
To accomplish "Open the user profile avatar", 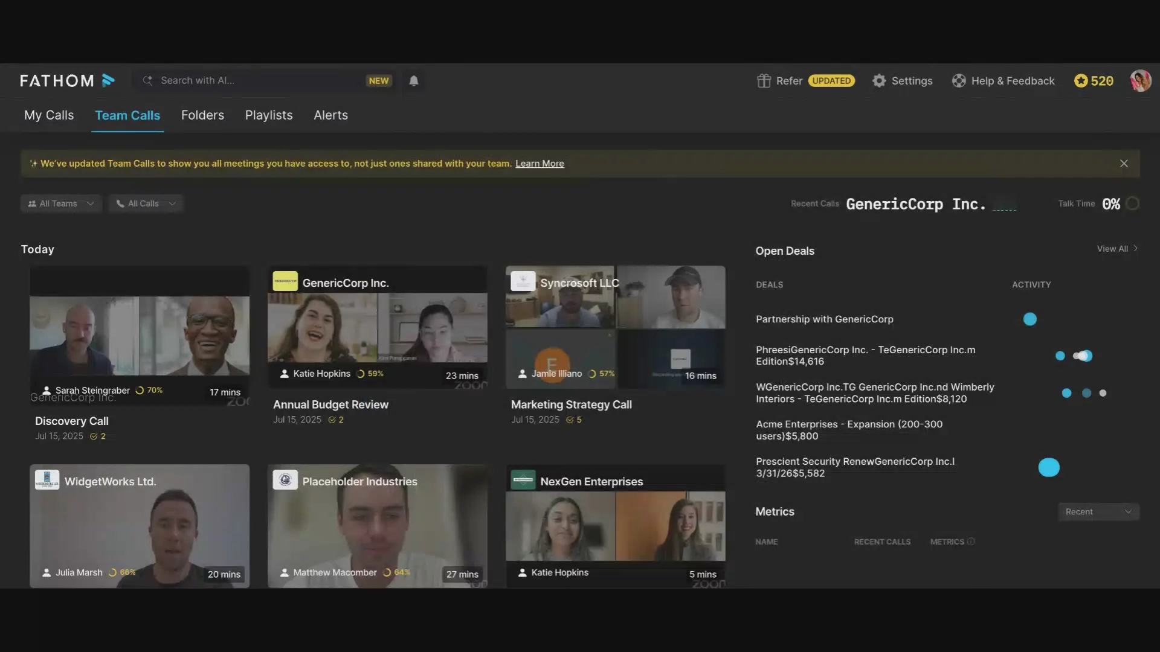I will click(x=1141, y=81).
